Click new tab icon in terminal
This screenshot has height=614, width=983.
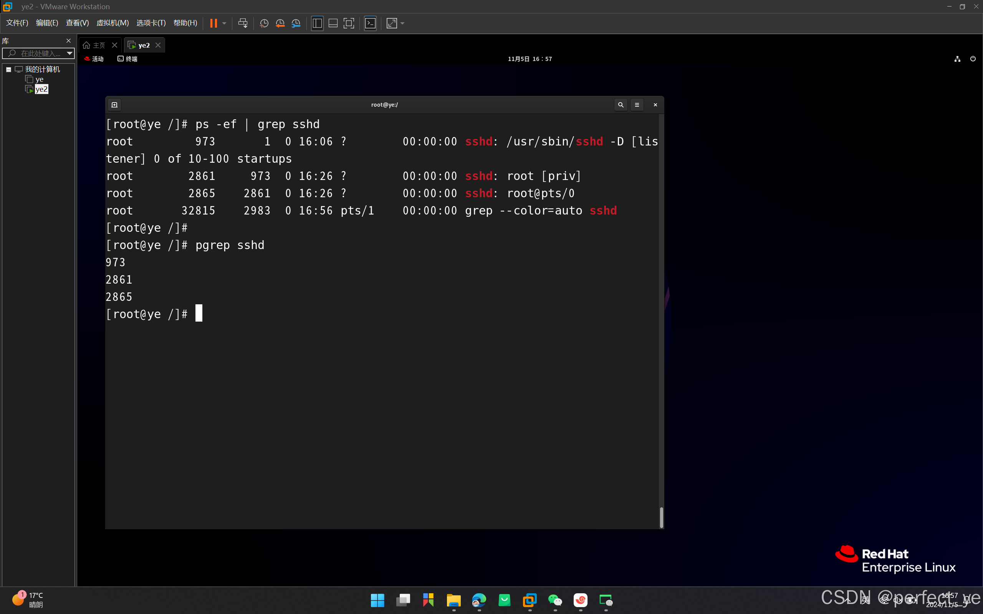(x=114, y=105)
